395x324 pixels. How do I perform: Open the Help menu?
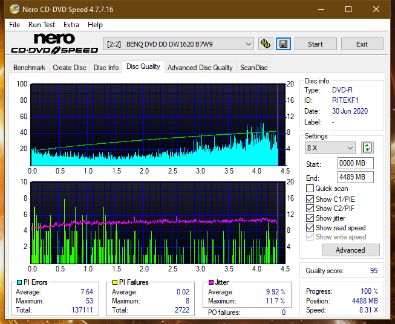point(95,25)
